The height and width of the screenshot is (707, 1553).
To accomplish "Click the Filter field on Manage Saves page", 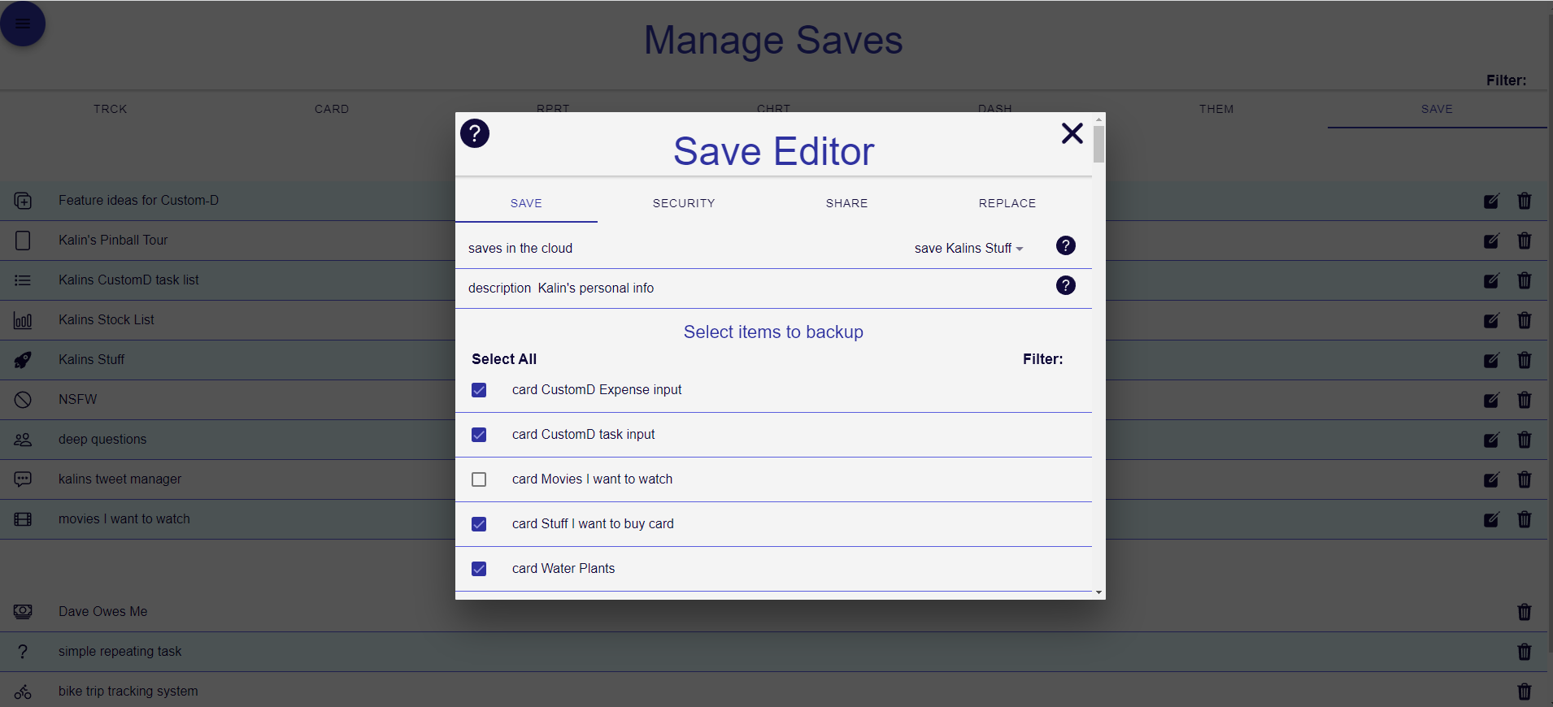I will 1506,80.
